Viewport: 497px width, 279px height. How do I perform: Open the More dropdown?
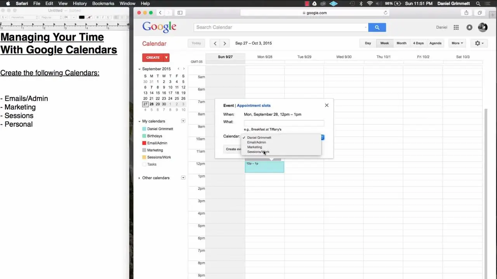click(457, 43)
